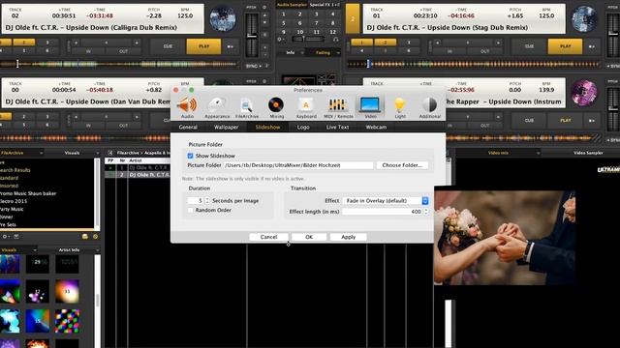Apply the slideshow preferences
Screen dimensions: 620x348
point(349,237)
